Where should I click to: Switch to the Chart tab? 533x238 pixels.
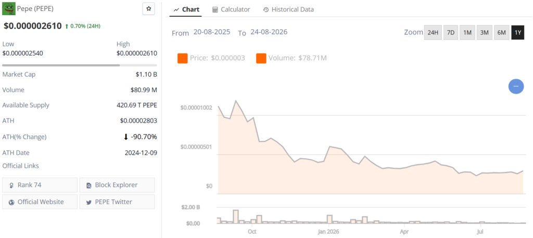[x=186, y=9]
